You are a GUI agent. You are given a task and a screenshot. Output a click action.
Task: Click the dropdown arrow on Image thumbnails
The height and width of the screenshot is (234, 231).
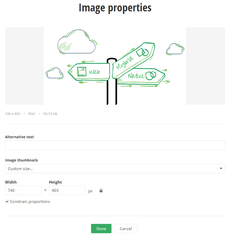[221, 169]
